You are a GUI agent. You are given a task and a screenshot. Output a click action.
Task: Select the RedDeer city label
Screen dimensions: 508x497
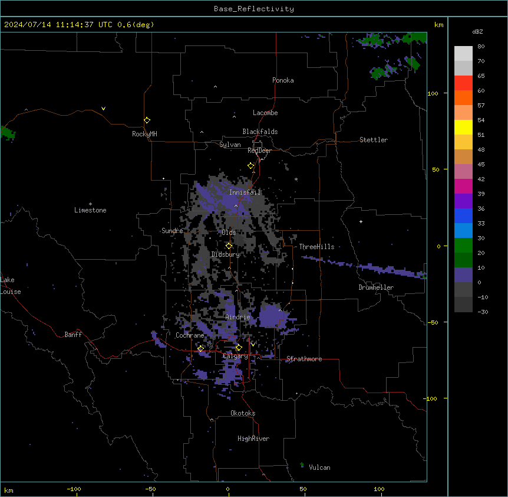click(259, 151)
